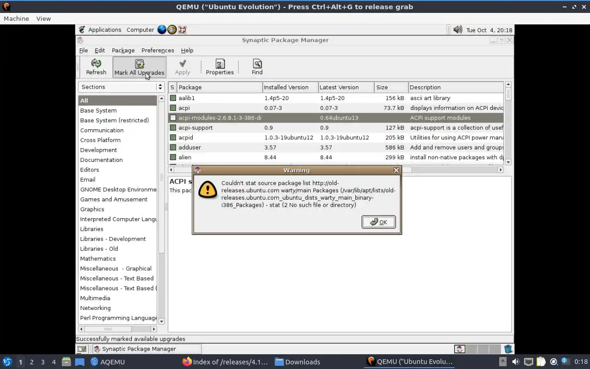The height and width of the screenshot is (369, 590).
Task: Click the host tray update notifier icon
Action: 554,362
